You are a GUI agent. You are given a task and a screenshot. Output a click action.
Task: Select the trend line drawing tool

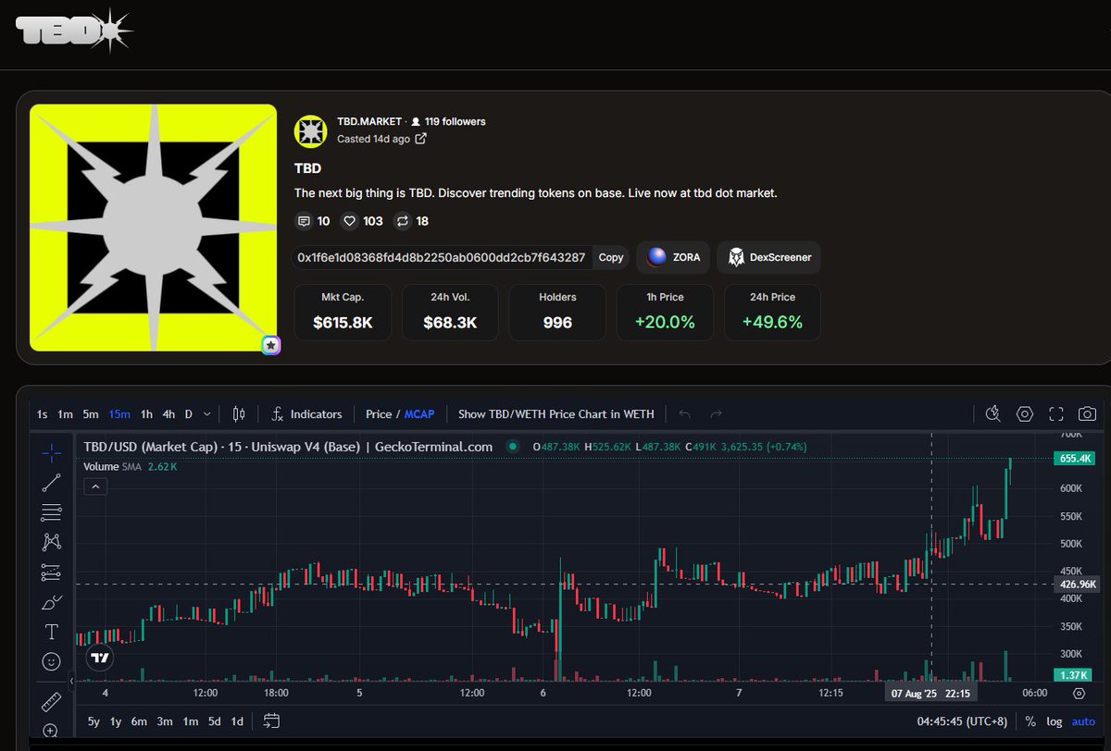[52, 483]
